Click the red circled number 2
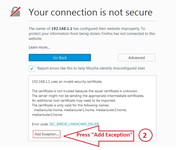 click(x=146, y=135)
